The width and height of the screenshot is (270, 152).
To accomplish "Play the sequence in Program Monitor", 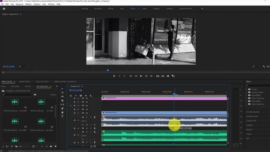I will click(141, 76).
